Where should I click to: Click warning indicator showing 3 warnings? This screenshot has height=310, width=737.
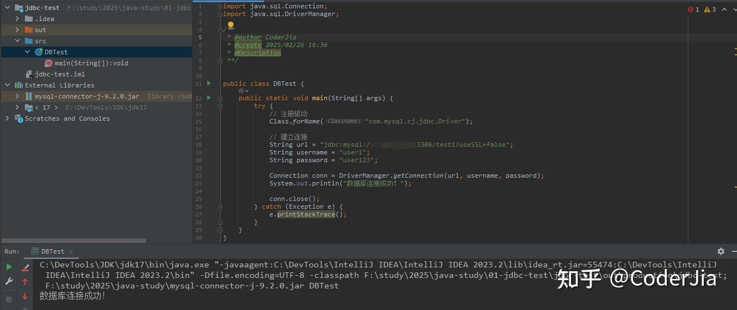coord(710,9)
